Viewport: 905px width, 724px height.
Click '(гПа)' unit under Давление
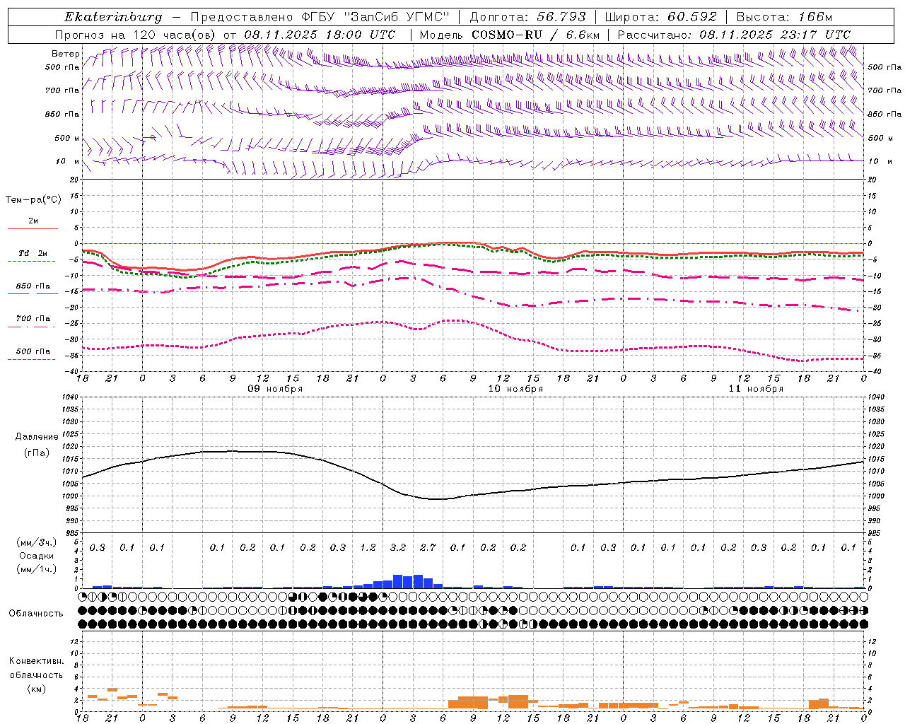coord(37,452)
